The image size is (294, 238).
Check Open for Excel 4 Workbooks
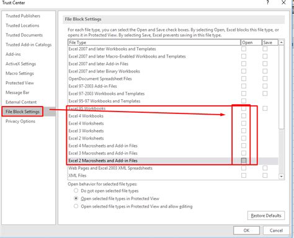244,116
